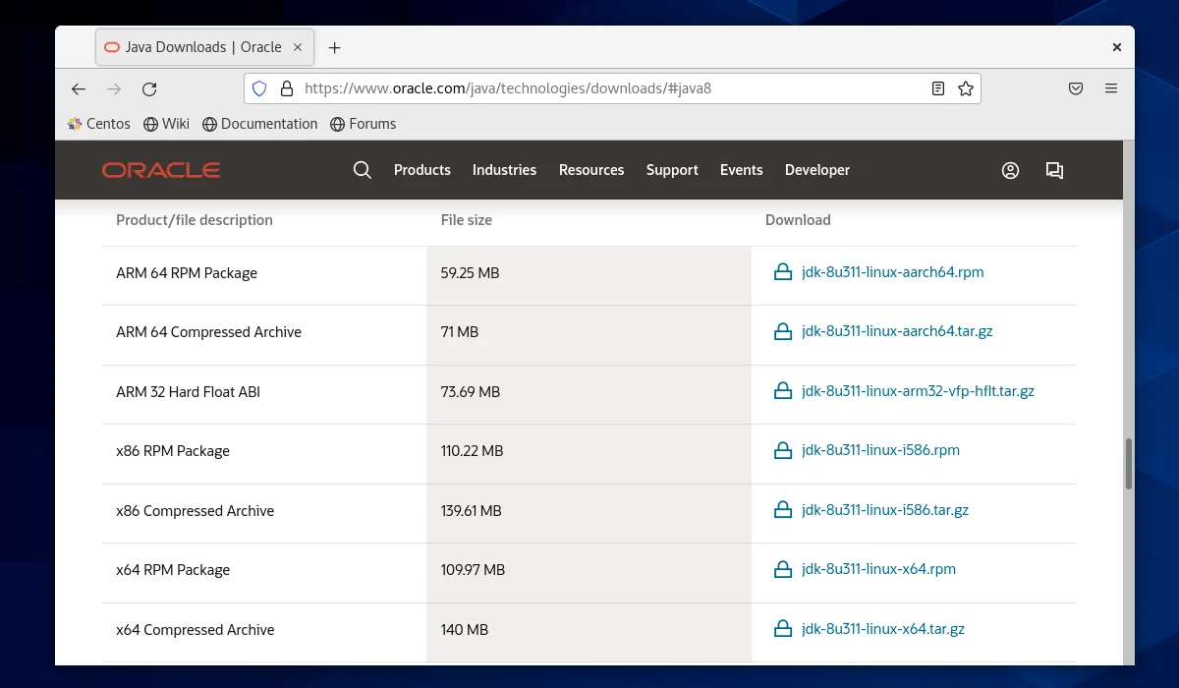Image resolution: width=1179 pixels, height=688 pixels.
Task: Open the Developer menu
Action: coord(816,170)
